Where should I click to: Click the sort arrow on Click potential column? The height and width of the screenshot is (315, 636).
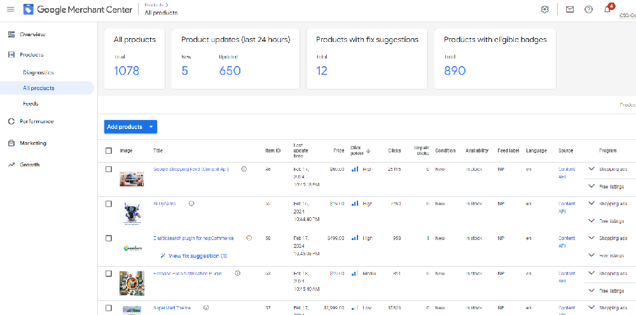coord(368,151)
